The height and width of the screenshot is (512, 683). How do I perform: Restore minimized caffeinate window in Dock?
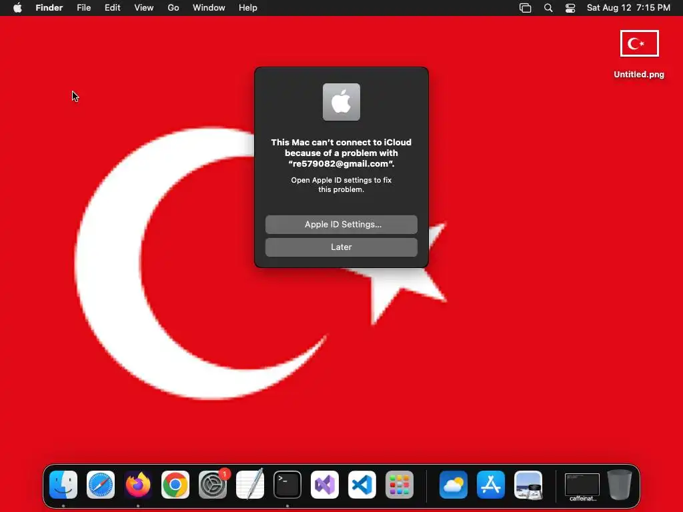[x=582, y=485]
